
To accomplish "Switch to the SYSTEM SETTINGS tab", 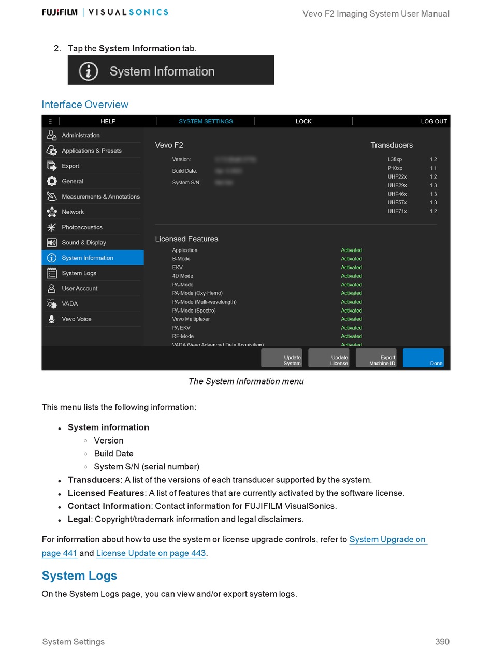I will coord(206,121).
